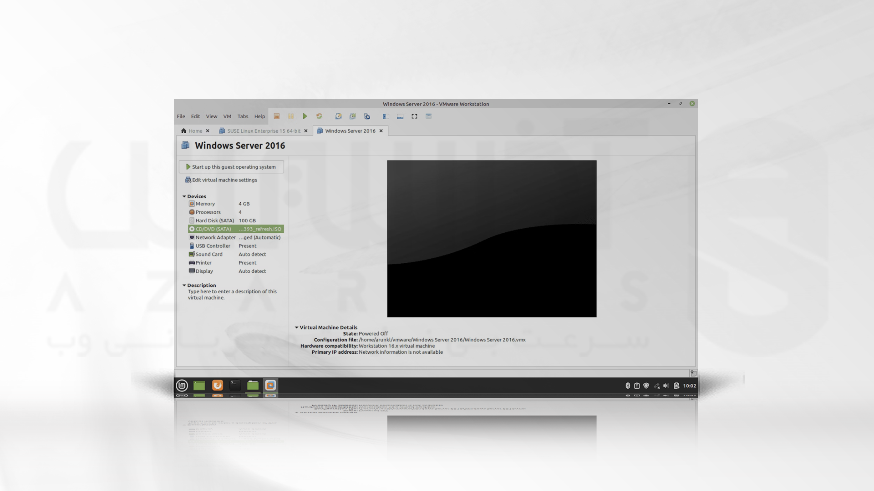Open the View menu
This screenshot has height=491, width=874.
coord(211,116)
